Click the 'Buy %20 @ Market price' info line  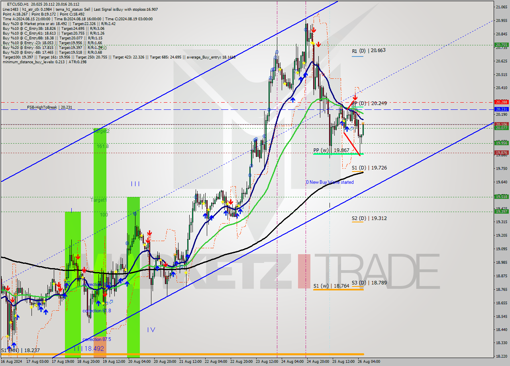pos(59,23)
